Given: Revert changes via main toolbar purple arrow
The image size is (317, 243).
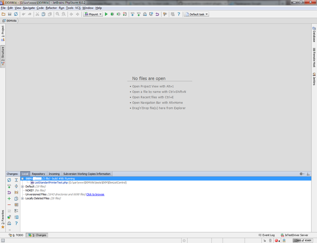Looking at the screenshot, I should point(157,14).
